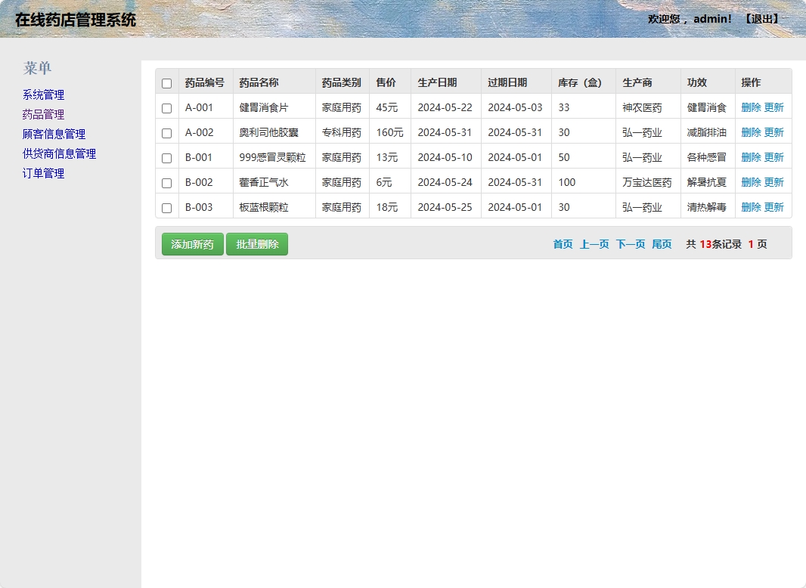This screenshot has height=588, width=806.
Task: Click 删除 for medicine A-001 健胃消食片
Action: pyautogui.click(x=752, y=107)
